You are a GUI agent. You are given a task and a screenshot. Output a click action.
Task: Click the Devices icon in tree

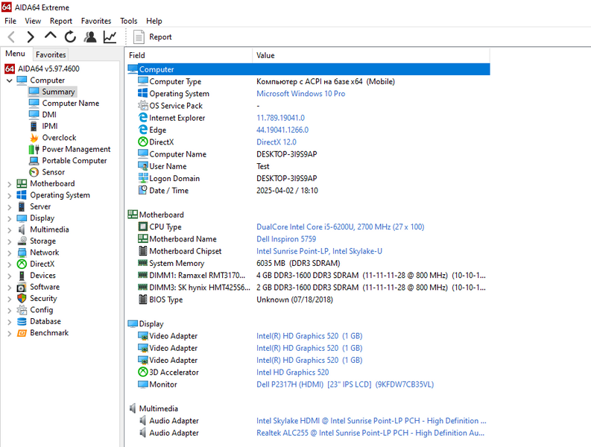22,276
